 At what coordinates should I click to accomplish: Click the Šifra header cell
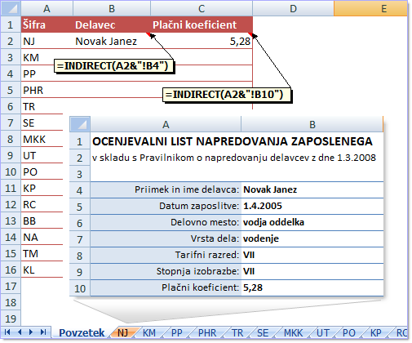coord(47,24)
